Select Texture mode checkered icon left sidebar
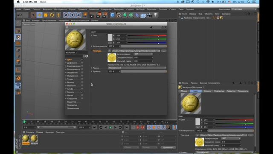Viewport: 273px width, 154px height. click(x=18, y=37)
